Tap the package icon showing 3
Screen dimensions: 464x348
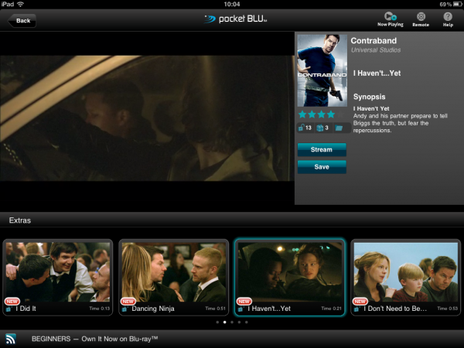click(322, 128)
